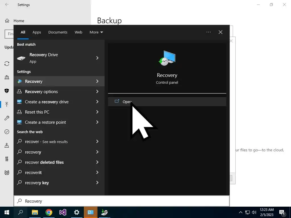The image size is (291, 218).
Task: Click the Open launch icon
Action: (x=117, y=101)
